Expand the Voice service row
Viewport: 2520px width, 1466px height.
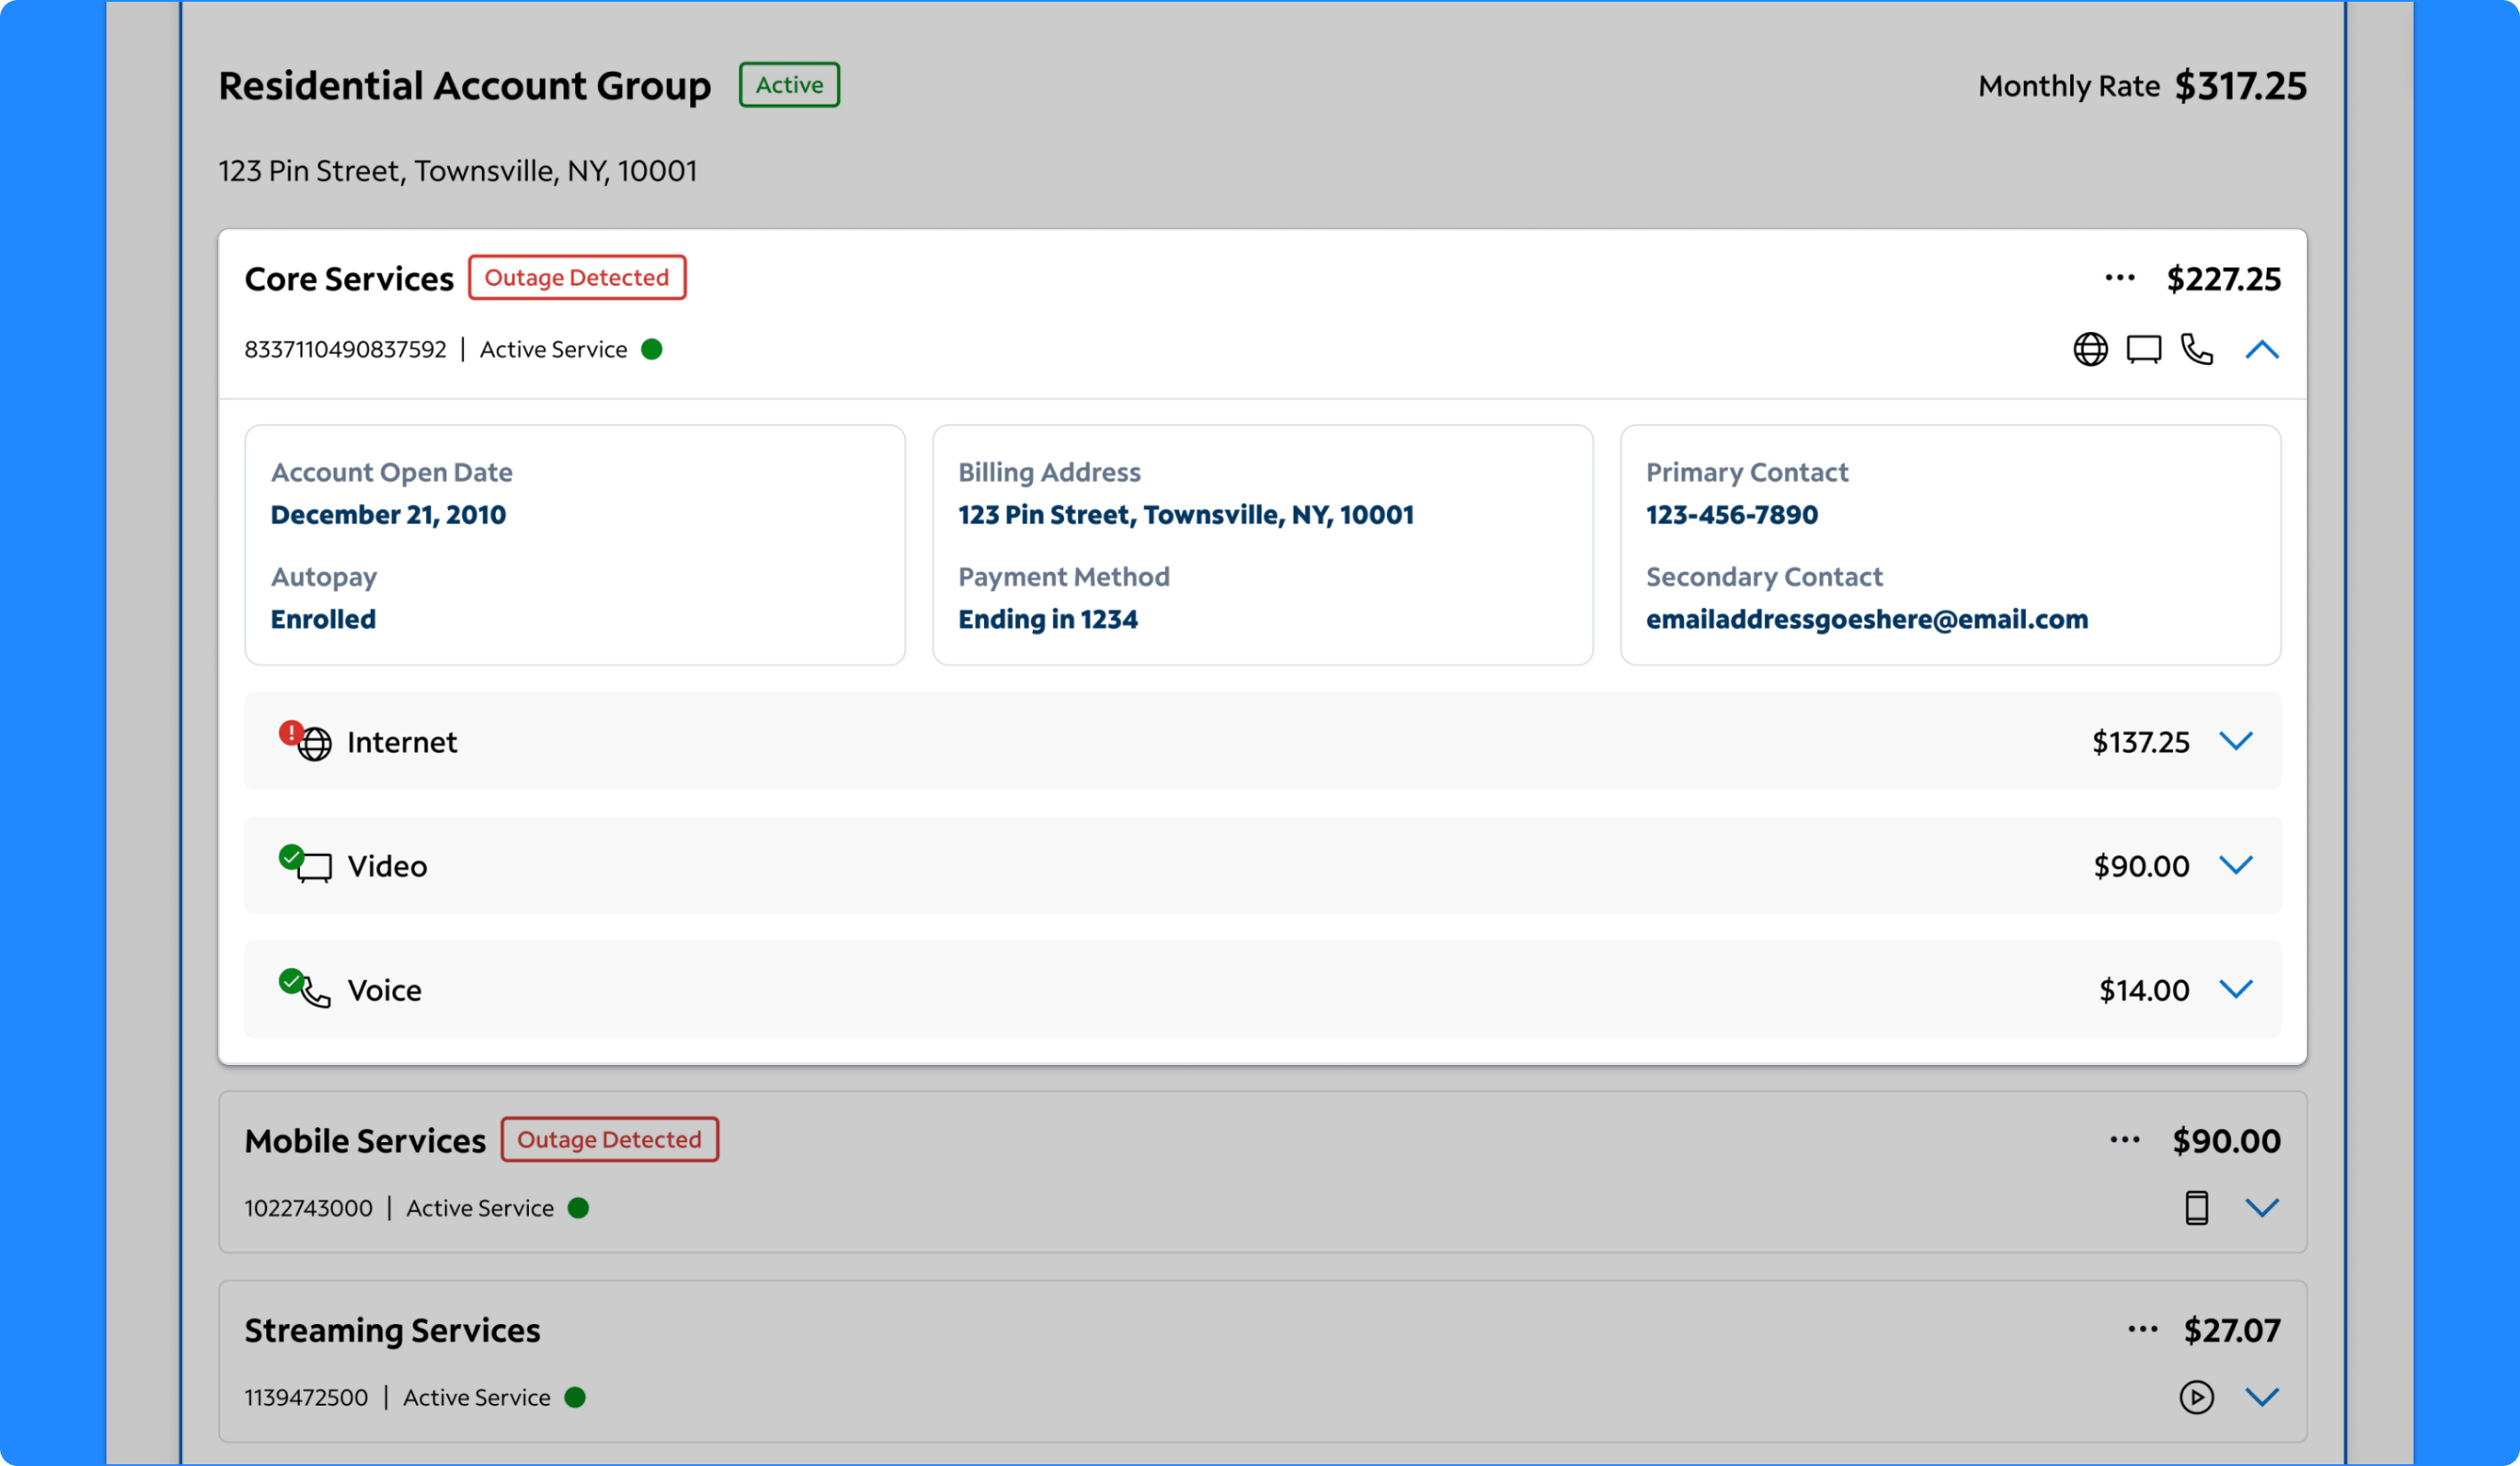pyautogui.click(x=2236, y=989)
